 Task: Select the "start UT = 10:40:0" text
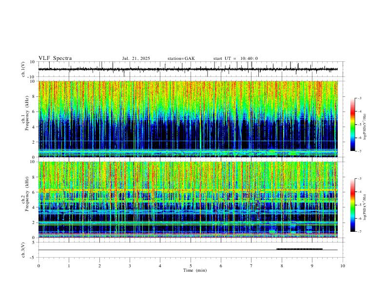pyautogui.click(x=235, y=58)
